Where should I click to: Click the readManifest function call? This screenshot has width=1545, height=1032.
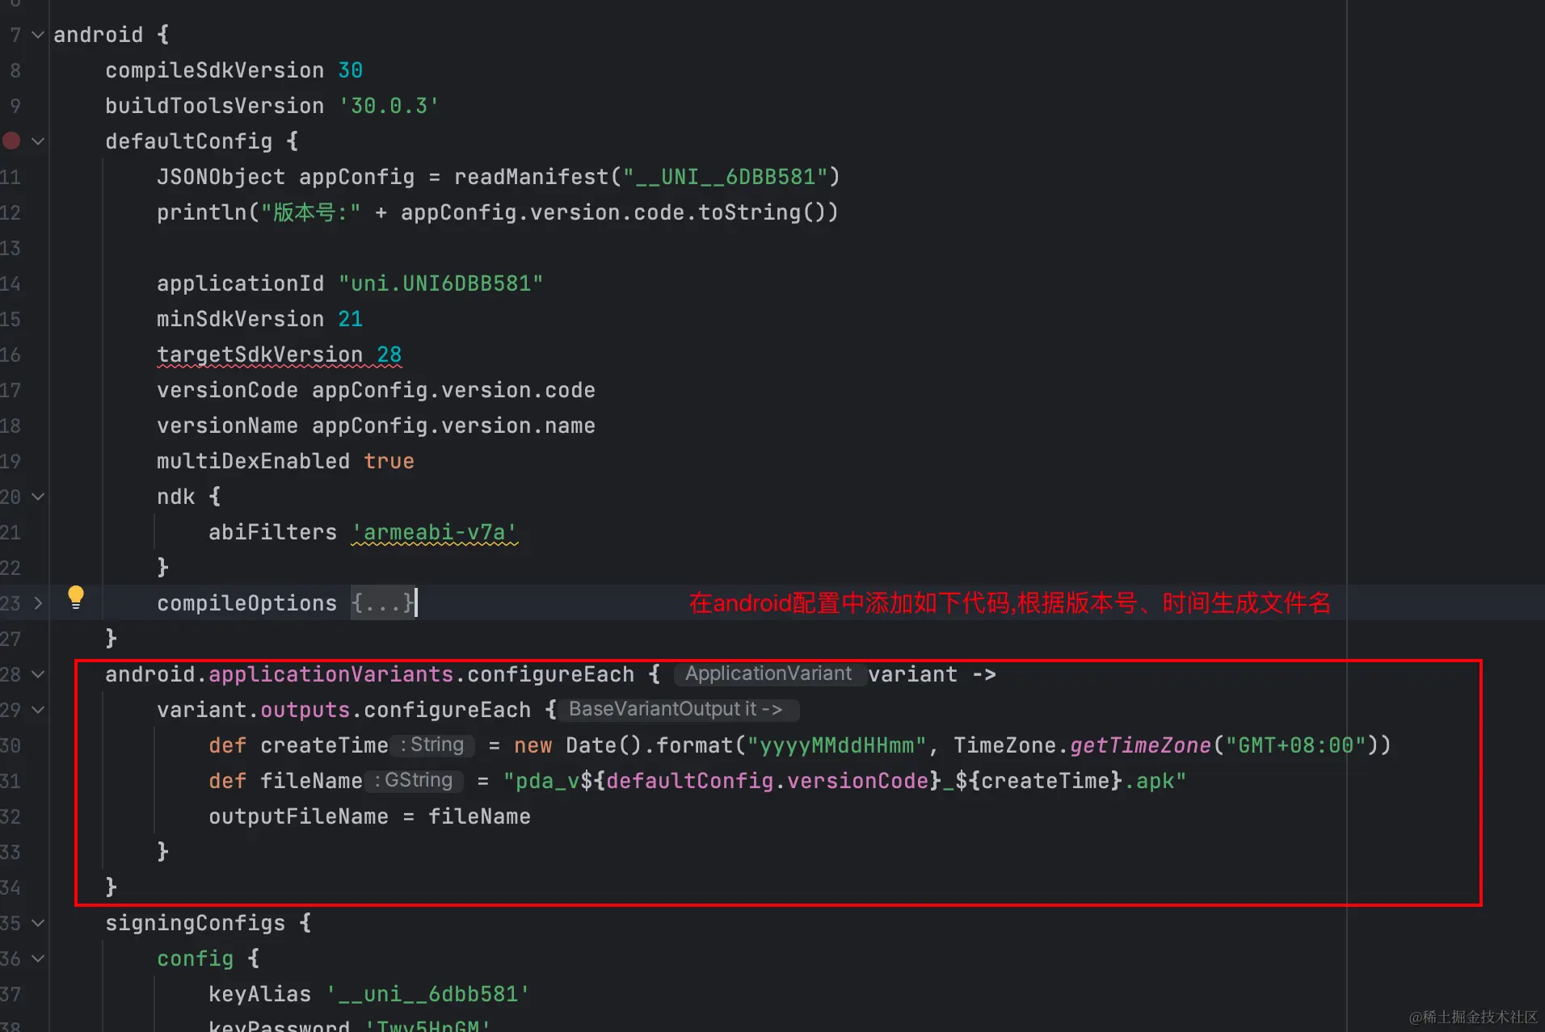[532, 177]
